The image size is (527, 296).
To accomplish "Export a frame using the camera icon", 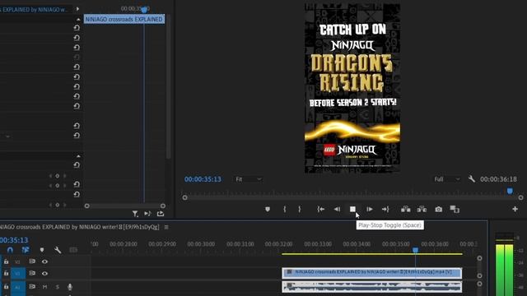I will pyautogui.click(x=439, y=209).
